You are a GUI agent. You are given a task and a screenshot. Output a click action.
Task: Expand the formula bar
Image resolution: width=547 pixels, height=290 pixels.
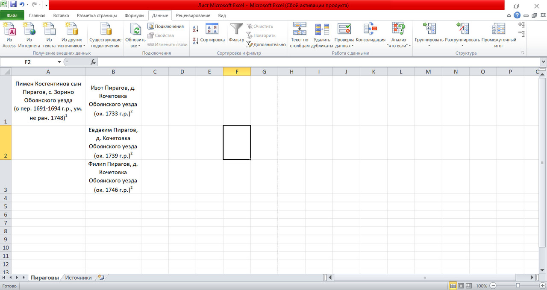543,62
